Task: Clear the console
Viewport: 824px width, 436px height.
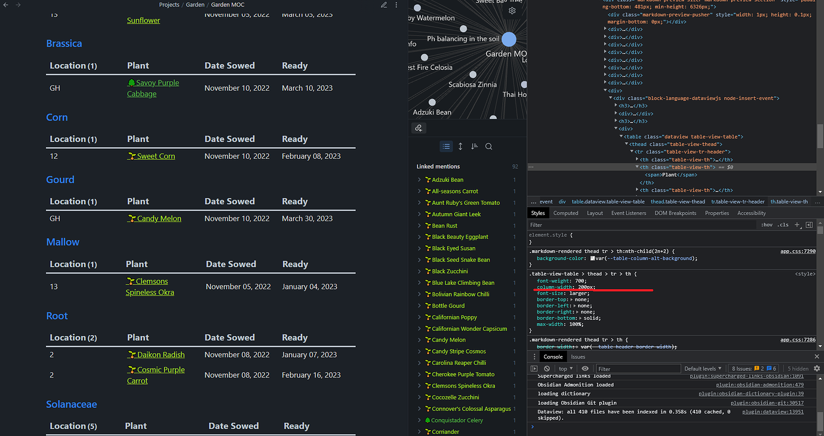Action: coord(547,369)
